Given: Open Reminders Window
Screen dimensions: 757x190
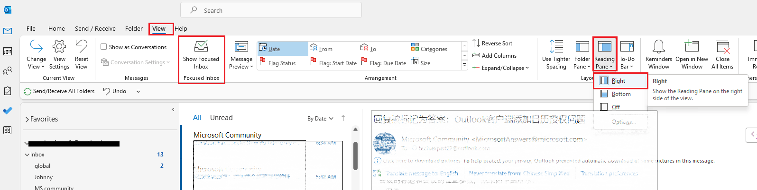Looking at the screenshot, I should click(659, 54).
